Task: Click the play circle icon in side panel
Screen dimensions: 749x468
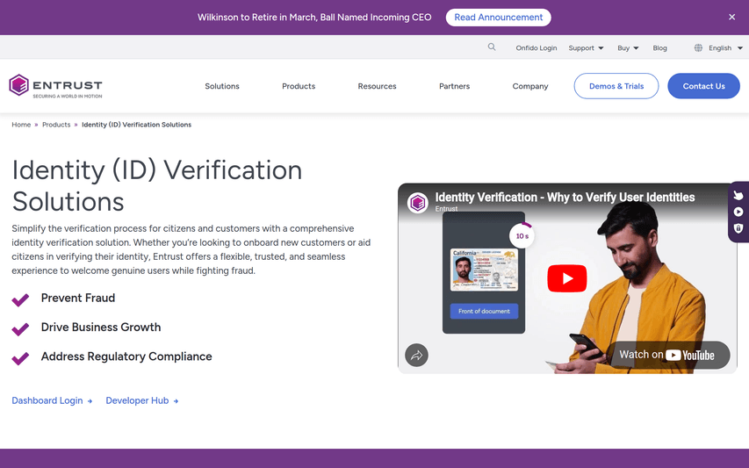Action: [738, 212]
